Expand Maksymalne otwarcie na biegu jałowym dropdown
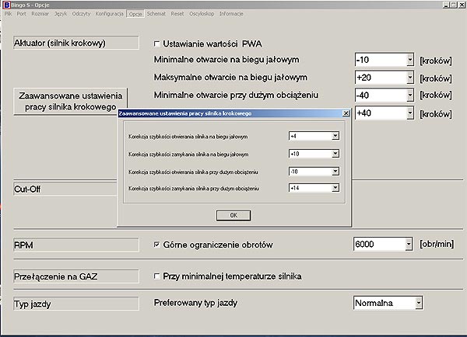 click(410, 78)
